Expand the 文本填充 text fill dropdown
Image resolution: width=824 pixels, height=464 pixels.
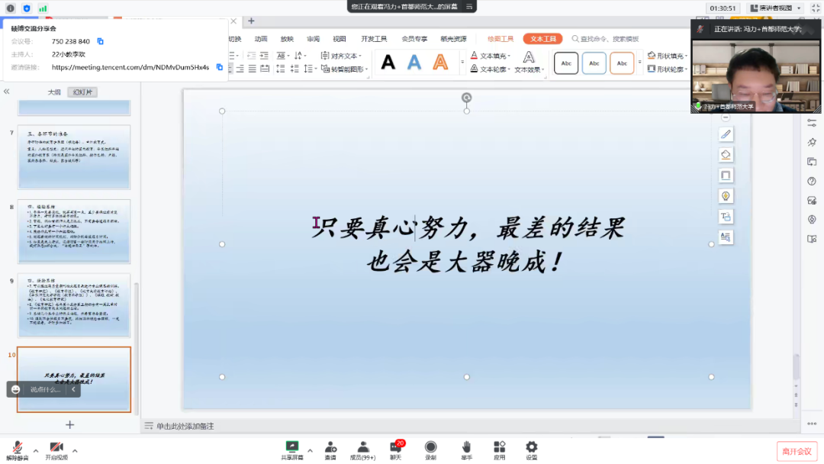[510, 56]
